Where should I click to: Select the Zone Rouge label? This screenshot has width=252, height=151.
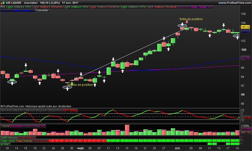41,141
